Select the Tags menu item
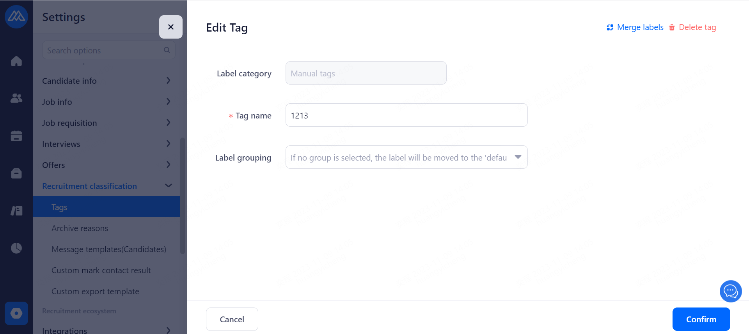749x334 pixels. [59, 207]
